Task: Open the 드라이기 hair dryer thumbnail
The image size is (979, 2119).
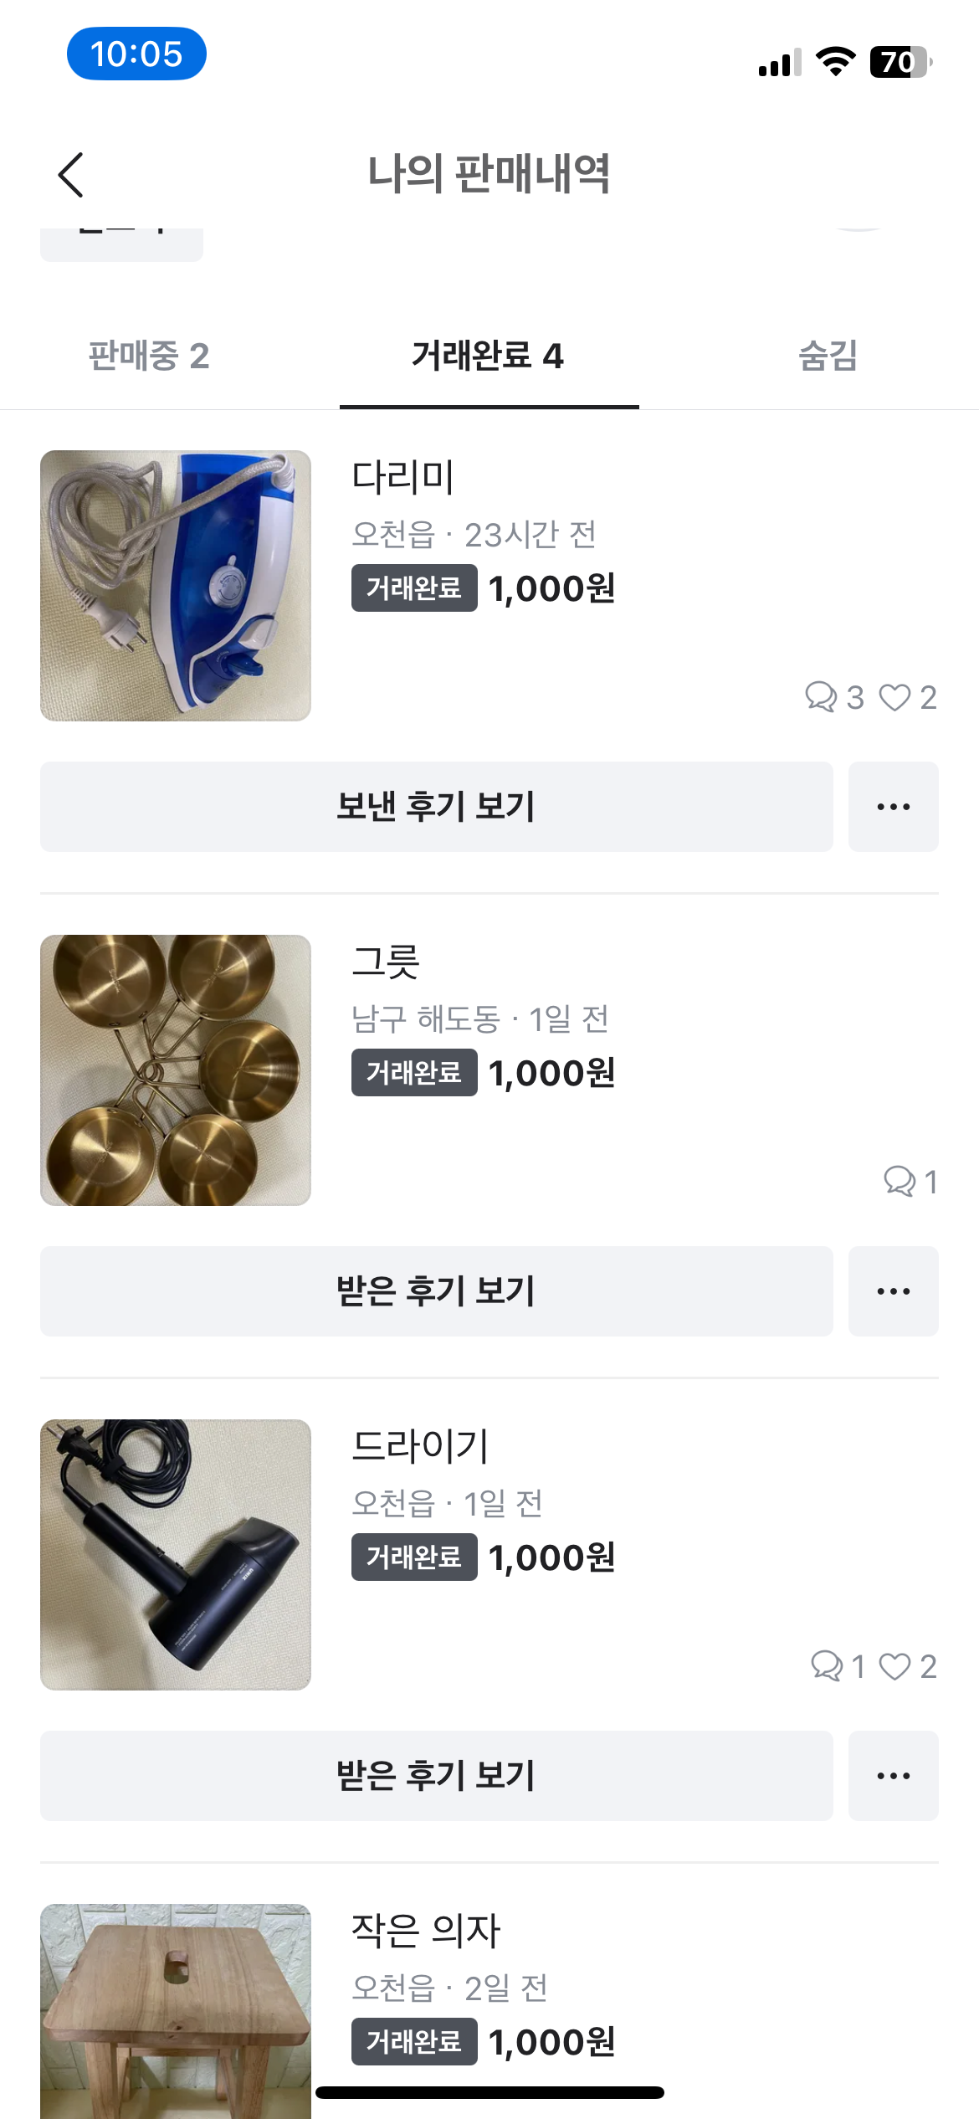Action: click(x=176, y=1555)
